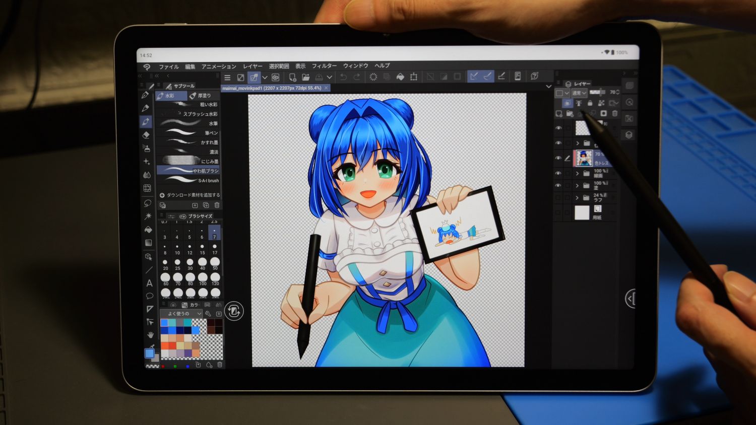
Task: Toggle visibility of the 塗 folder layer
Action: (558, 185)
